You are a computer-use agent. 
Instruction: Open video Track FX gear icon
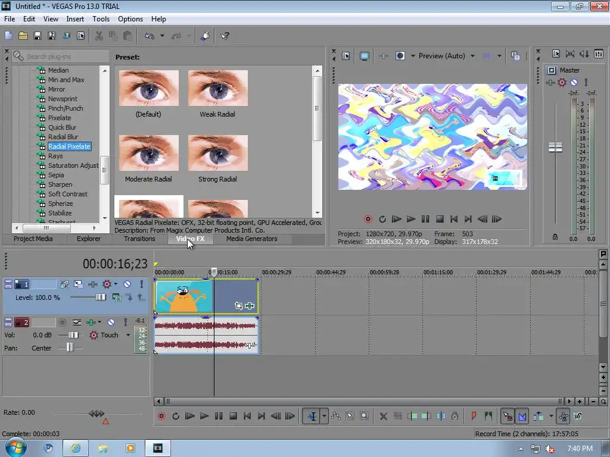point(107,284)
